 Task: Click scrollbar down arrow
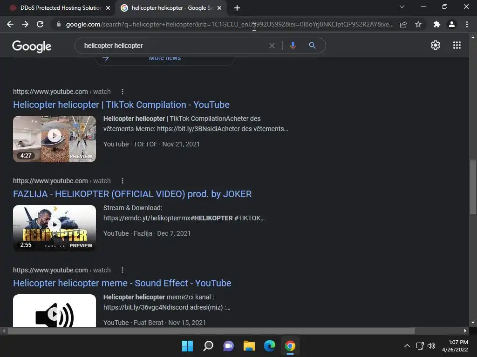click(x=473, y=323)
